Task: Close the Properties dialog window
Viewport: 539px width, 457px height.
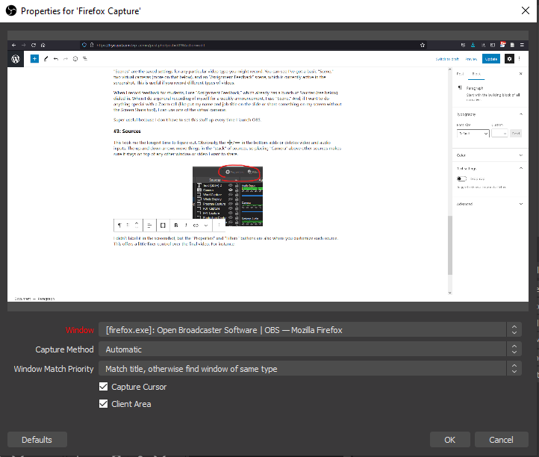Action: tap(526, 10)
